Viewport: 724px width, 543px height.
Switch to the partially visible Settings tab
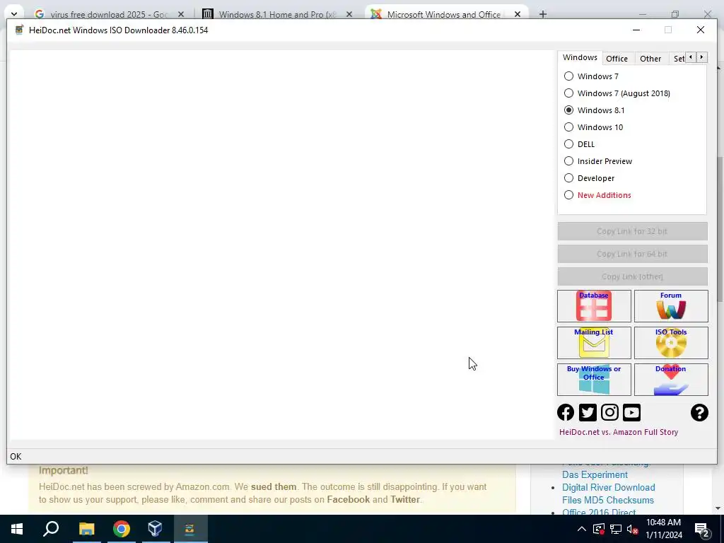point(679,59)
